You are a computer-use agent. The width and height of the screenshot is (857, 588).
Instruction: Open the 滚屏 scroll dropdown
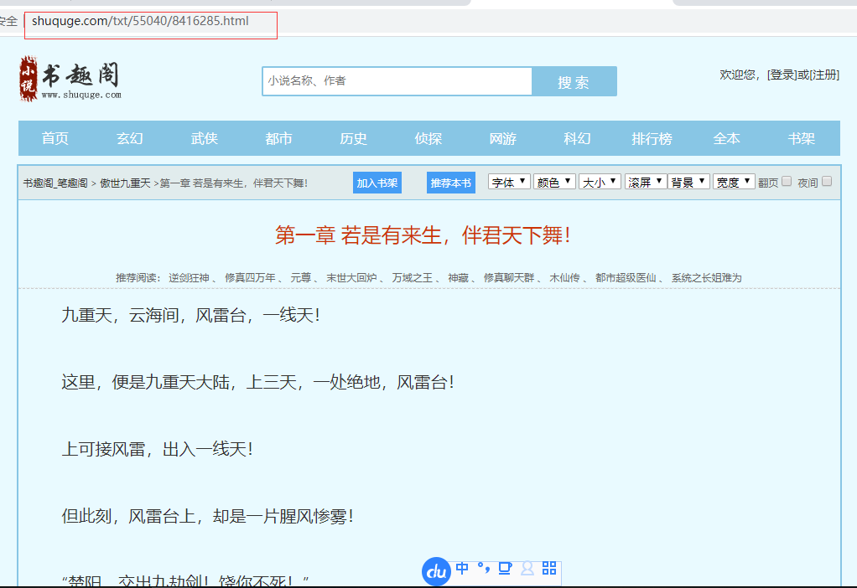coord(646,182)
